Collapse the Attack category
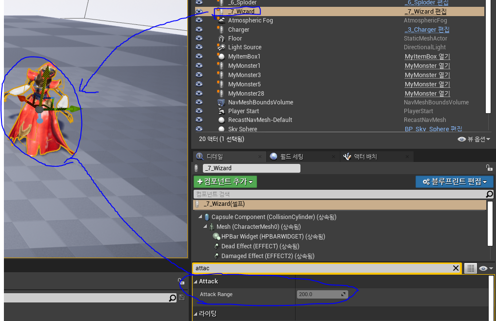Screen dimensions: 496x321 tap(196, 282)
